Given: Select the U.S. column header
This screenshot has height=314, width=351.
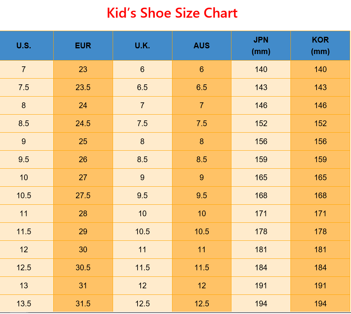Looking at the screenshot, I should tap(24, 46).
